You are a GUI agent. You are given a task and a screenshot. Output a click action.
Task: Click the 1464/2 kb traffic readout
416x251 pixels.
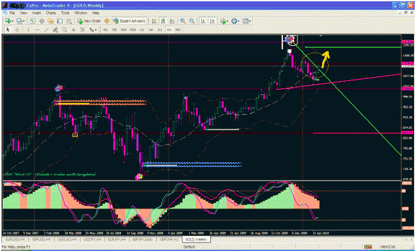point(387,247)
